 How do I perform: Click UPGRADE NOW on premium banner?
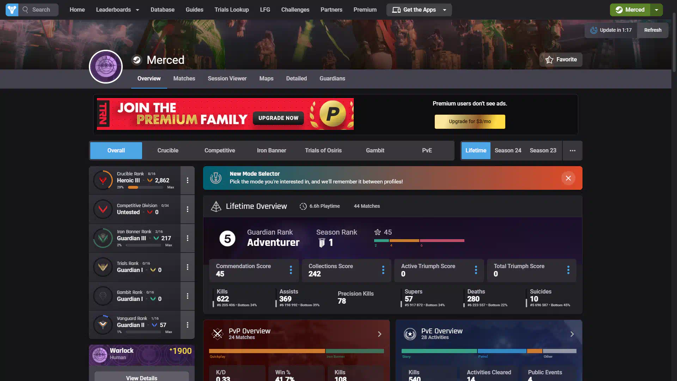pyautogui.click(x=278, y=118)
